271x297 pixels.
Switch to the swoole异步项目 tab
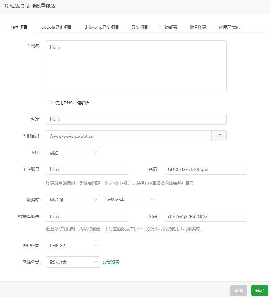(x=57, y=27)
